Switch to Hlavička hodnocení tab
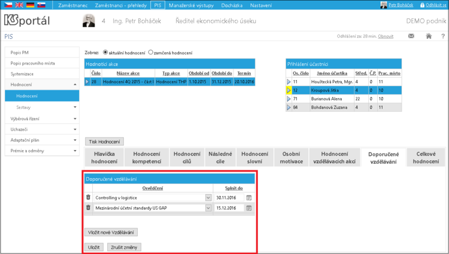Screen dimensions: 449x254 [104, 157]
